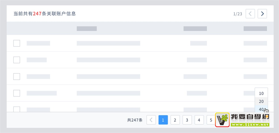Screen dimensions: 279x133
Task: Click the green watermark logo icon
Action: coord(222,120)
